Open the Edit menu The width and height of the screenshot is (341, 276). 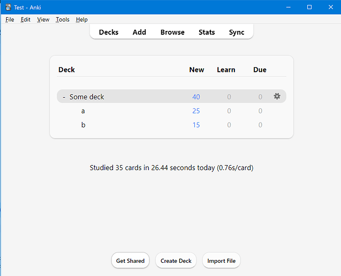point(25,19)
